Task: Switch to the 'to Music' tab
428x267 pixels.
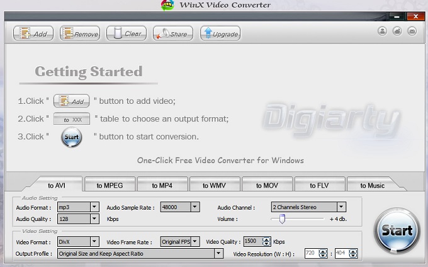Action: point(373,185)
